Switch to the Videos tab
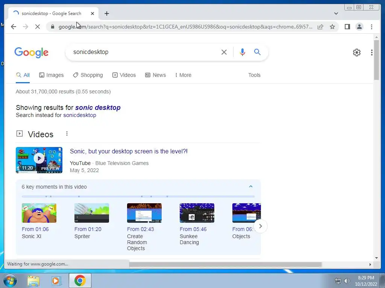The image size is (385, 288). [x=124, y=75]
